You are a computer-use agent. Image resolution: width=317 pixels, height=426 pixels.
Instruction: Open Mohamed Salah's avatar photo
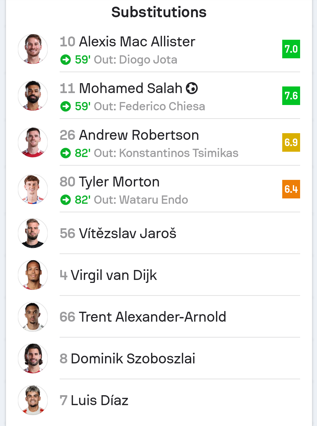(33, 96)
